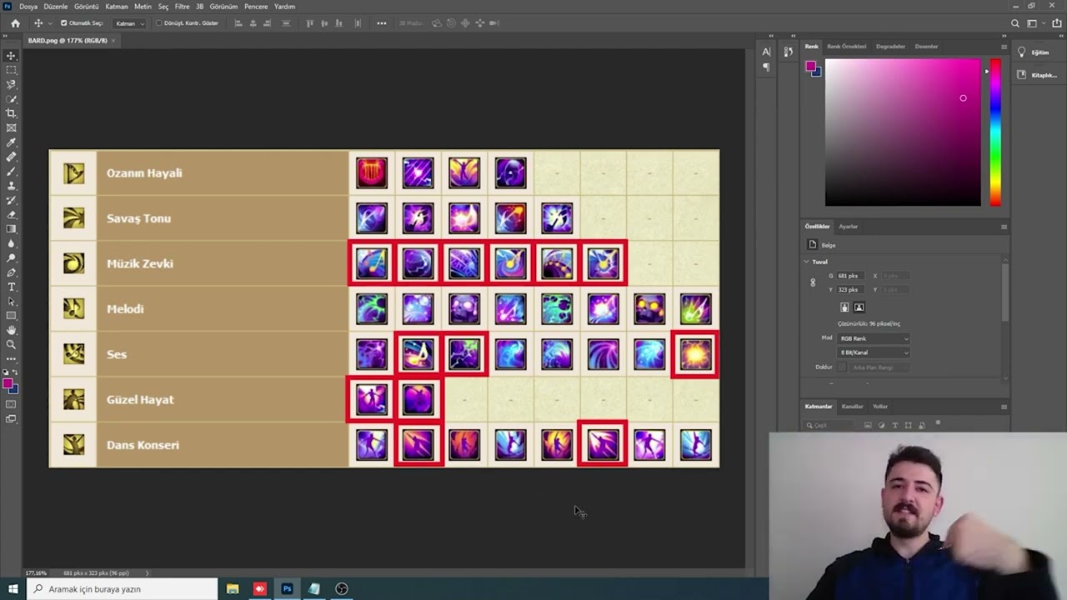The height and width of the screenshot is (600, 1067).
Task: Toggle the width-height link icon in Tuval
Action: [x=813, y=282]
